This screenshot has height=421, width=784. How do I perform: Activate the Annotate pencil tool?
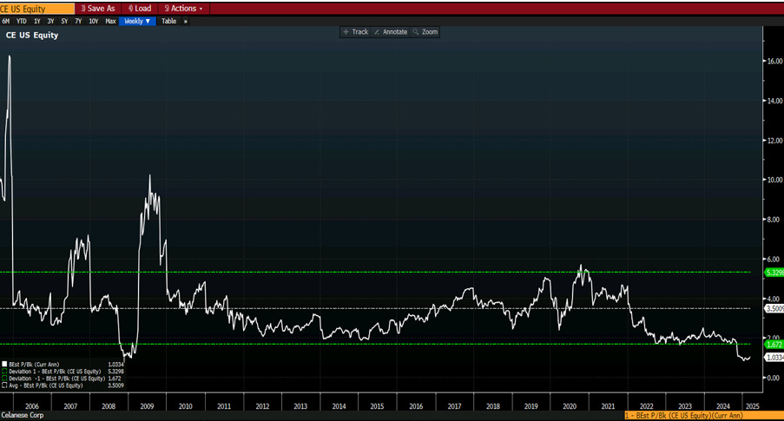point(391,31)
